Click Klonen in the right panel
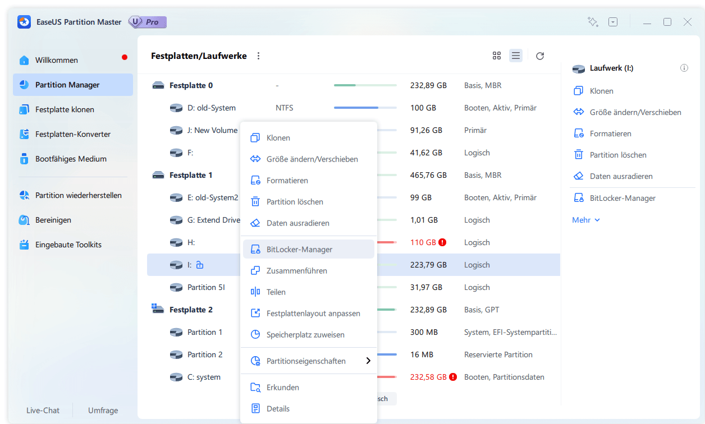705x424 pixels. point(594,91)
